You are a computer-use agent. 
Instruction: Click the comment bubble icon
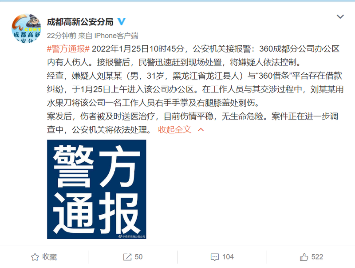pyautogui.click(x=215, y=257)
